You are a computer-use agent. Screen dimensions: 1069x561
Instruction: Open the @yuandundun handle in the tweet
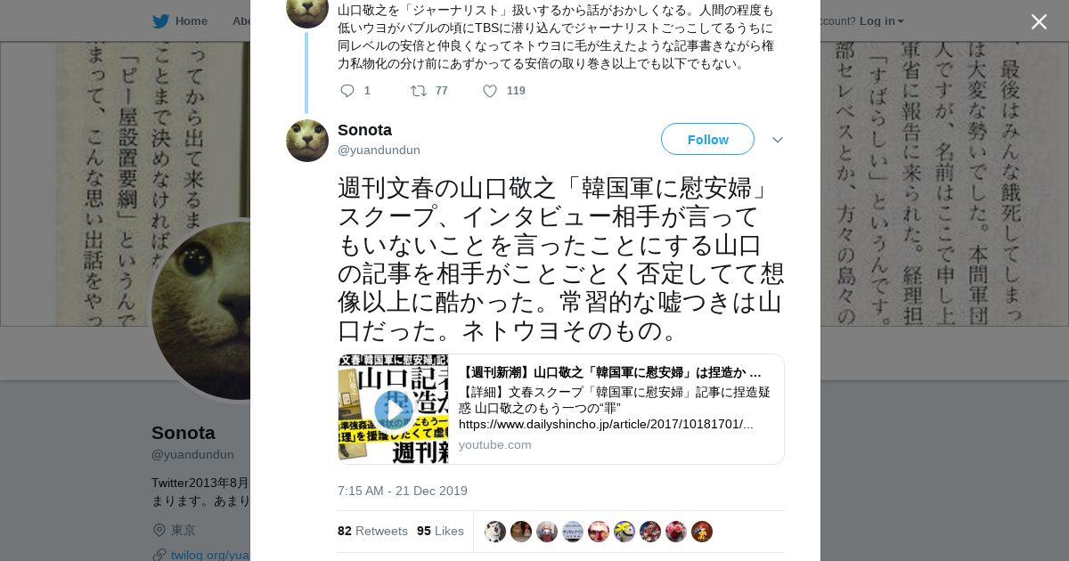(379, 150)
